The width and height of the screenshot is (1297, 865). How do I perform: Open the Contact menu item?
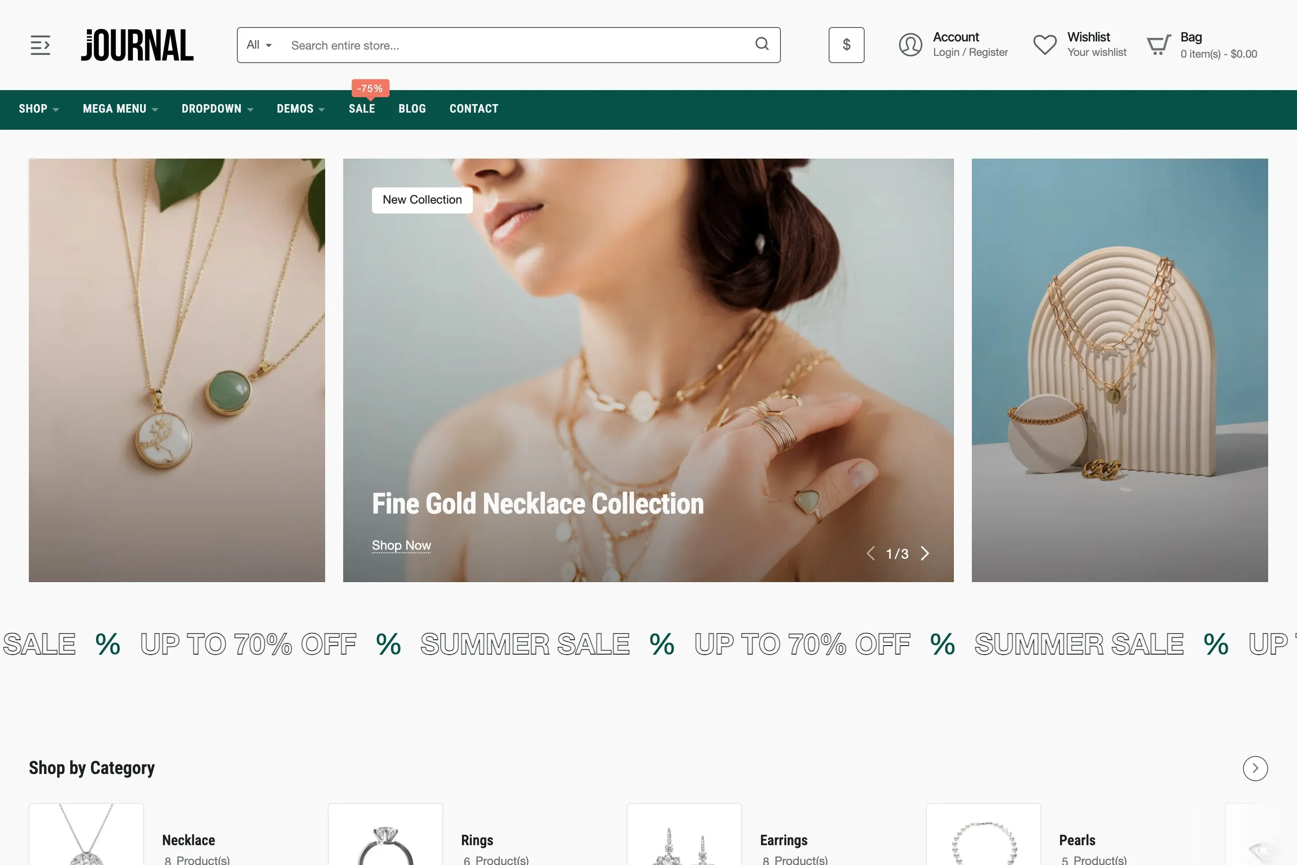point(474,109)
